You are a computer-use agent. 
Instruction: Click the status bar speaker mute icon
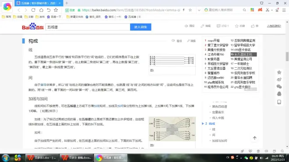[x=266, y=151]
